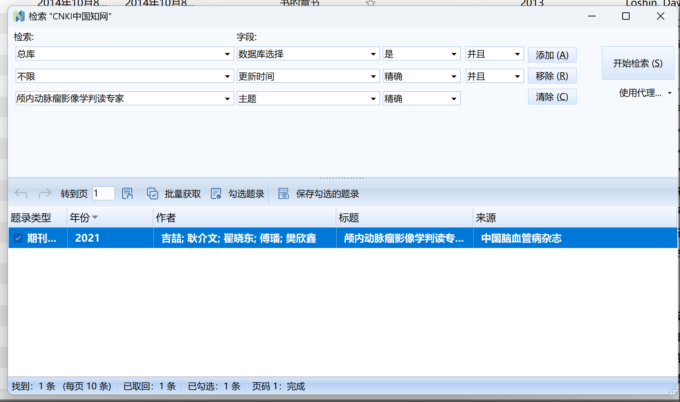Open the 总库 search value dropdown
Image resolution: width=680 pixels, height=402 pixels.
[227, 54]
